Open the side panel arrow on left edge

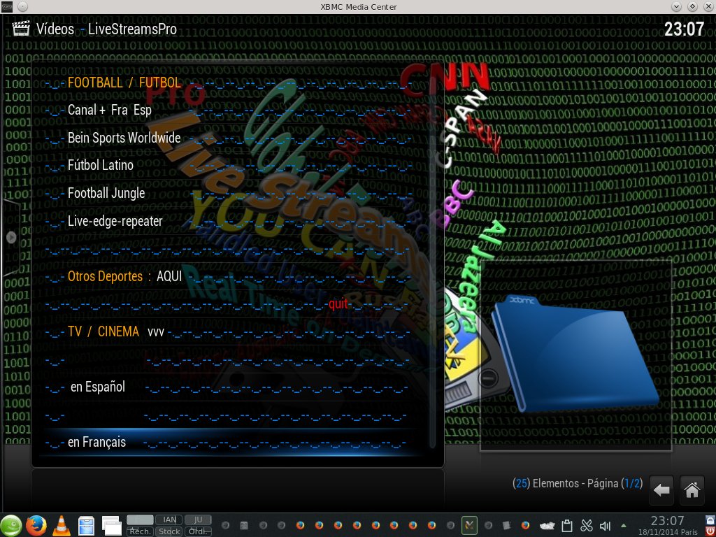11,237
